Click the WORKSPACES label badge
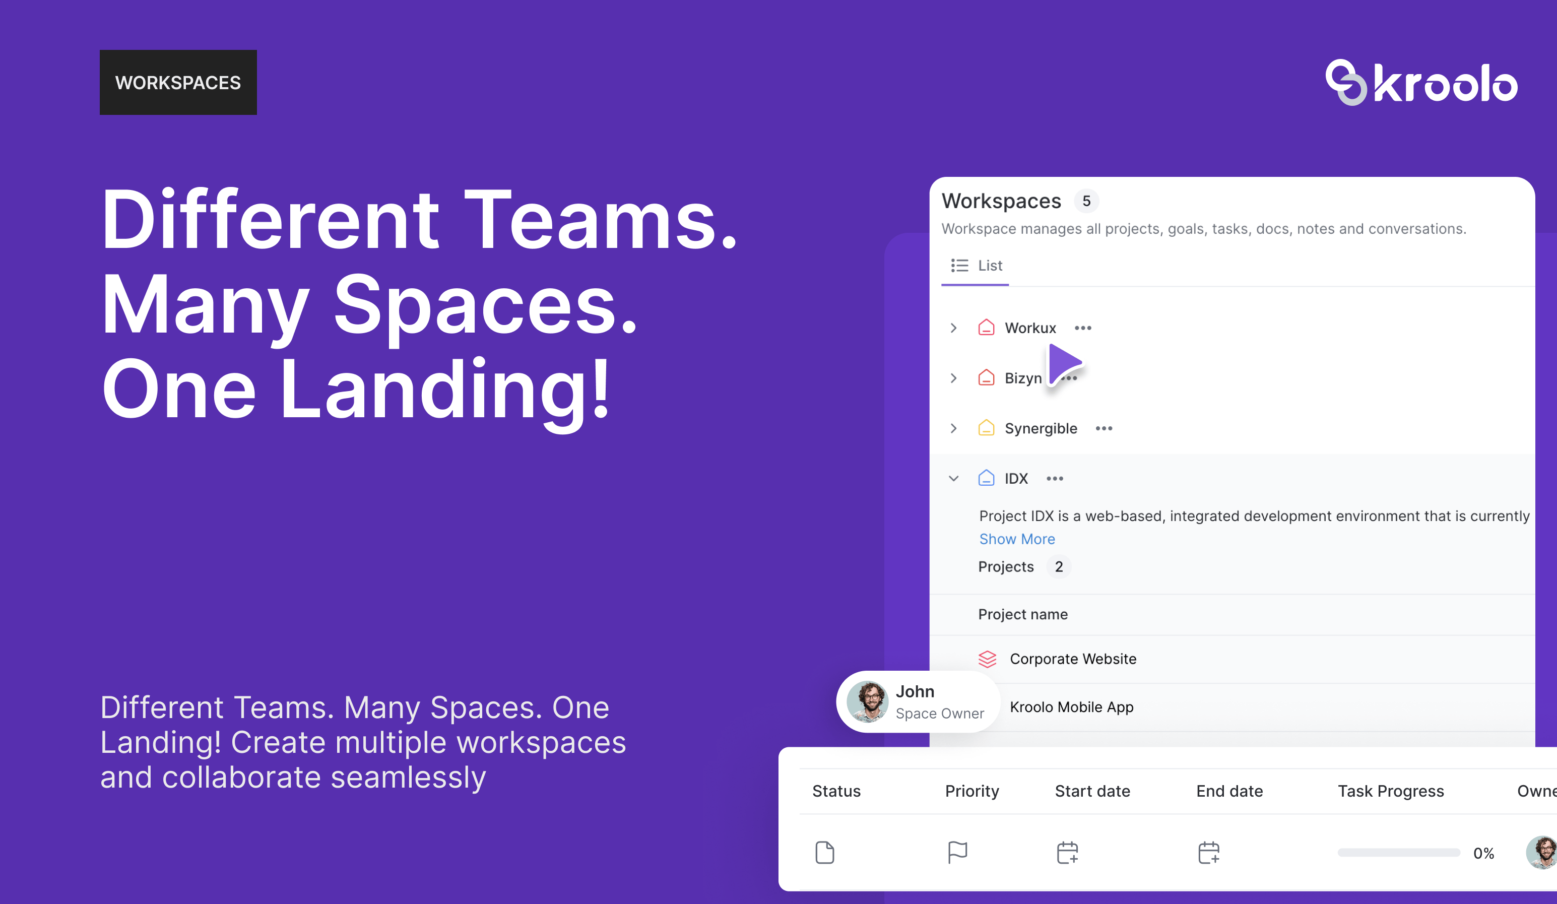The height and width of the screenshot is (904, 1557). pyautogui.click(x=178, y=82)
